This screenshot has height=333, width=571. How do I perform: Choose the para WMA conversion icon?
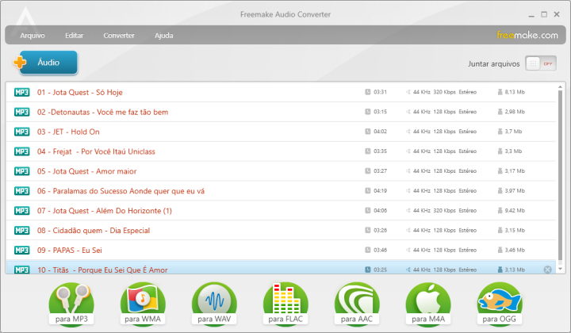[143, 304]
